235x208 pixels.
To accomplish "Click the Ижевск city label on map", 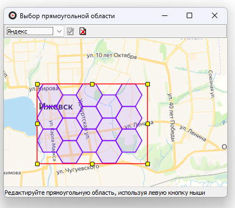I will pos(56,106).
